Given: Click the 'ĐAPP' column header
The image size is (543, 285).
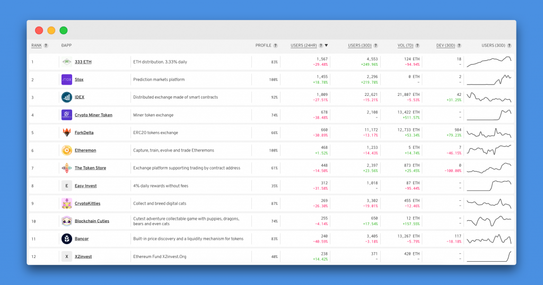Looking at the screenshot, I should tap(66, 46).
